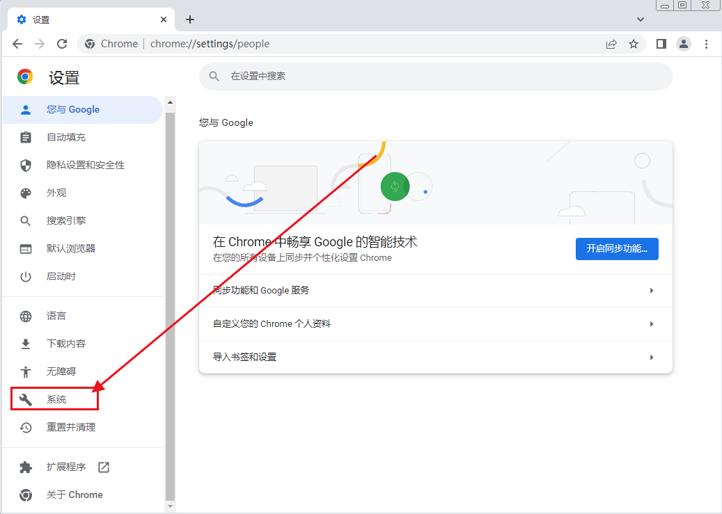
Task: Expand 导入书签和设置 row arrow
Action: 652,357
